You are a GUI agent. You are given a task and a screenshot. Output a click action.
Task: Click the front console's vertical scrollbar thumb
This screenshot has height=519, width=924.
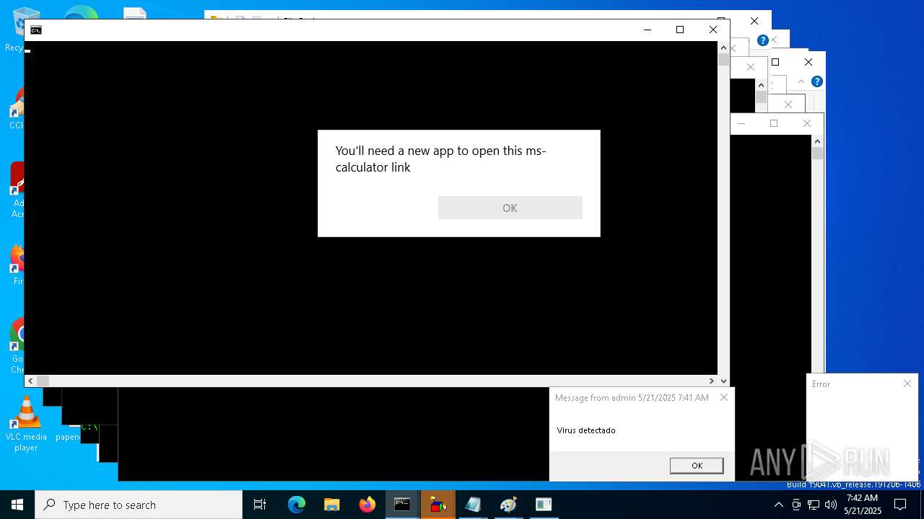pos(723,60)
